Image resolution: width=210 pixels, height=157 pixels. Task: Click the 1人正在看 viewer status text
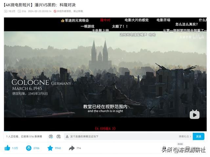(24, 136)
